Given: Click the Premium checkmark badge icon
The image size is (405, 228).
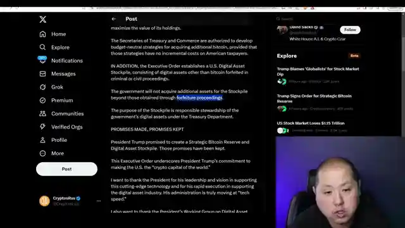Looking at the screenshot, I should click(x=42, y=100).
